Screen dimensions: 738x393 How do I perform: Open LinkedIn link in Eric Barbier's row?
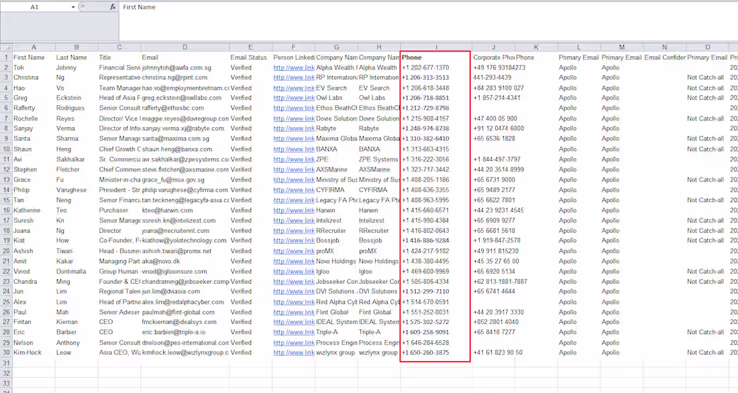click(294, 332)
